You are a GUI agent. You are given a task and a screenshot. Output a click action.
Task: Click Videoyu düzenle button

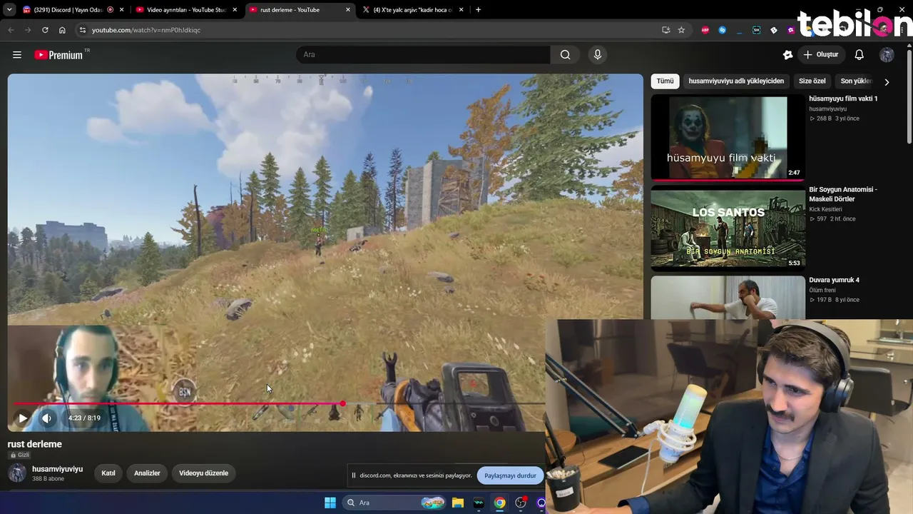[203, 473]
